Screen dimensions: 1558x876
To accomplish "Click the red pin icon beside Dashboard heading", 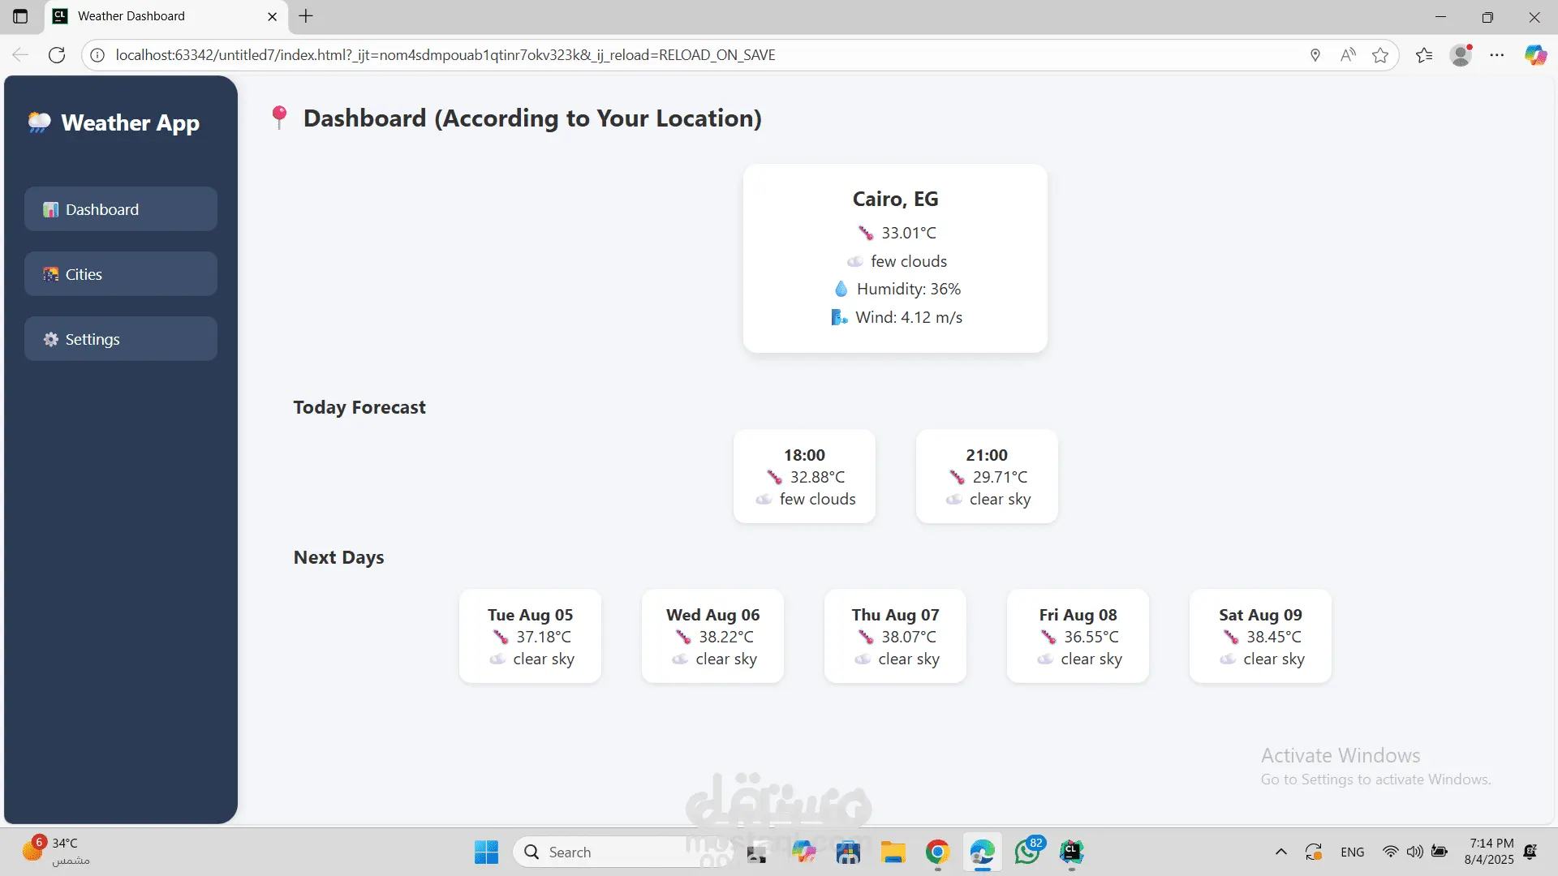I will coord(279,118).
